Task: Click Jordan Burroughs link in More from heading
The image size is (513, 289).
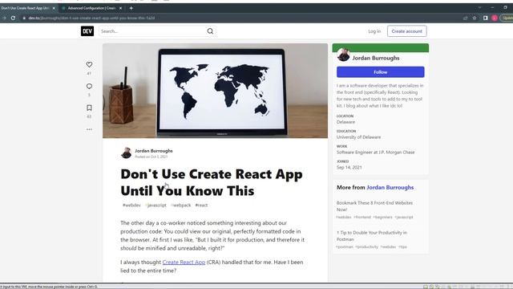Action: (x=390, y=187)
